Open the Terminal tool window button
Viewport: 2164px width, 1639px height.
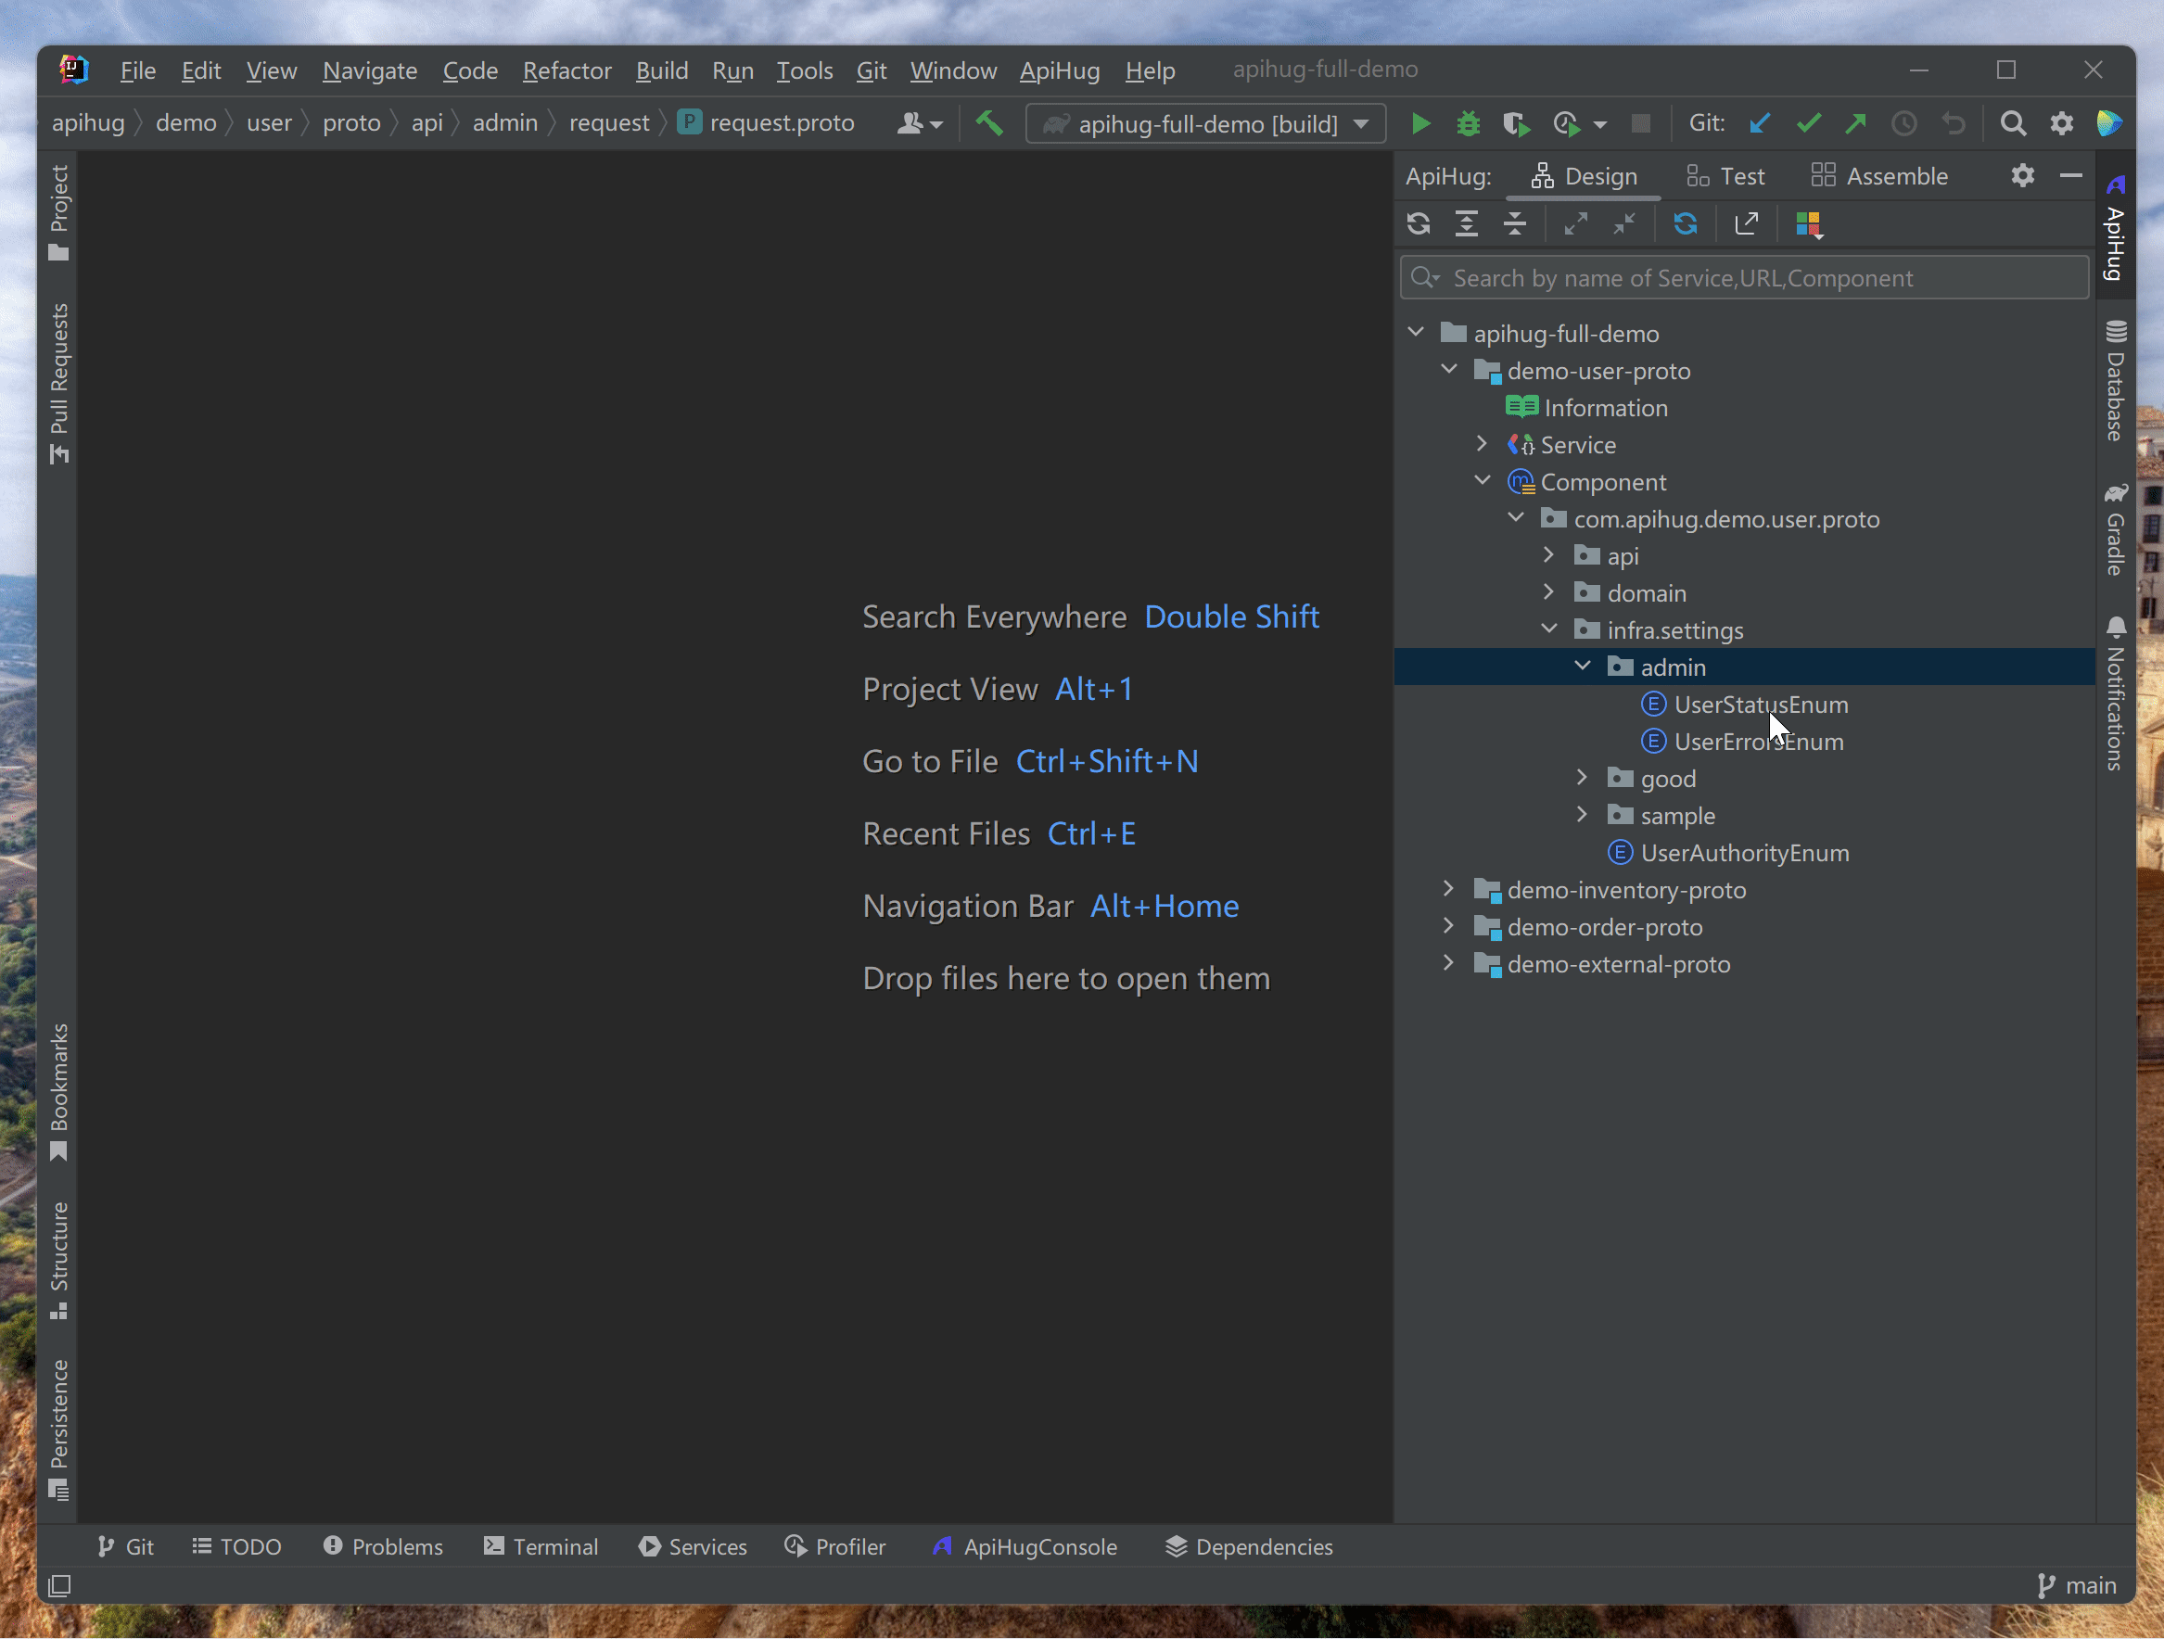pyautogui.click(x=541, y=1546)
